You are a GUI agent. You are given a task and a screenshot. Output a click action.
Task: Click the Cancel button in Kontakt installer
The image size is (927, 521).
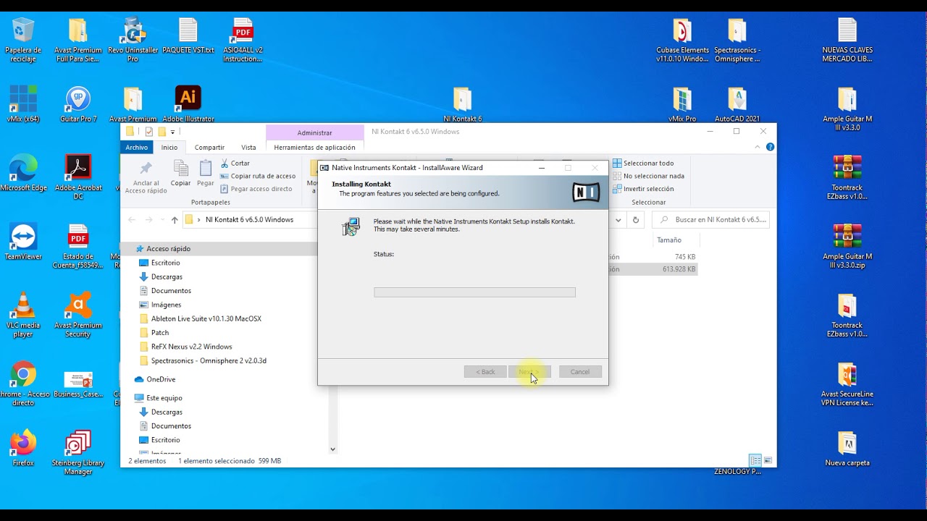[580, 372]
